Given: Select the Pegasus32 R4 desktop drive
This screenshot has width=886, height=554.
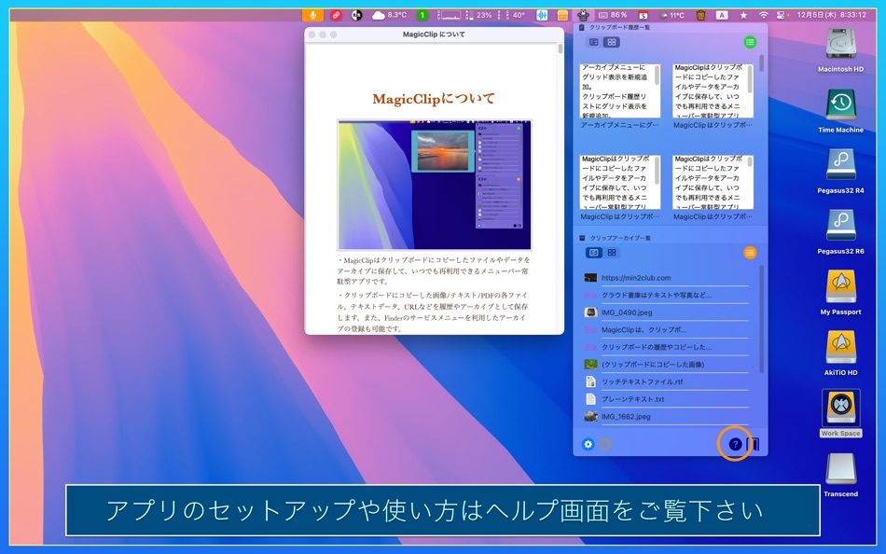Looking at the screenshot, I should [x=841, y=172].
